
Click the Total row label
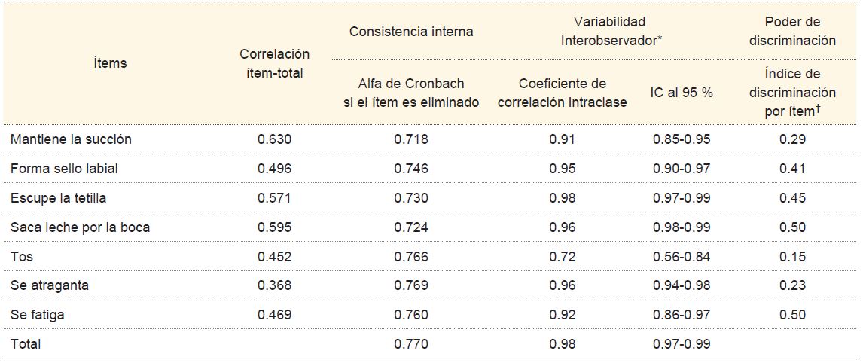point(26,344)
